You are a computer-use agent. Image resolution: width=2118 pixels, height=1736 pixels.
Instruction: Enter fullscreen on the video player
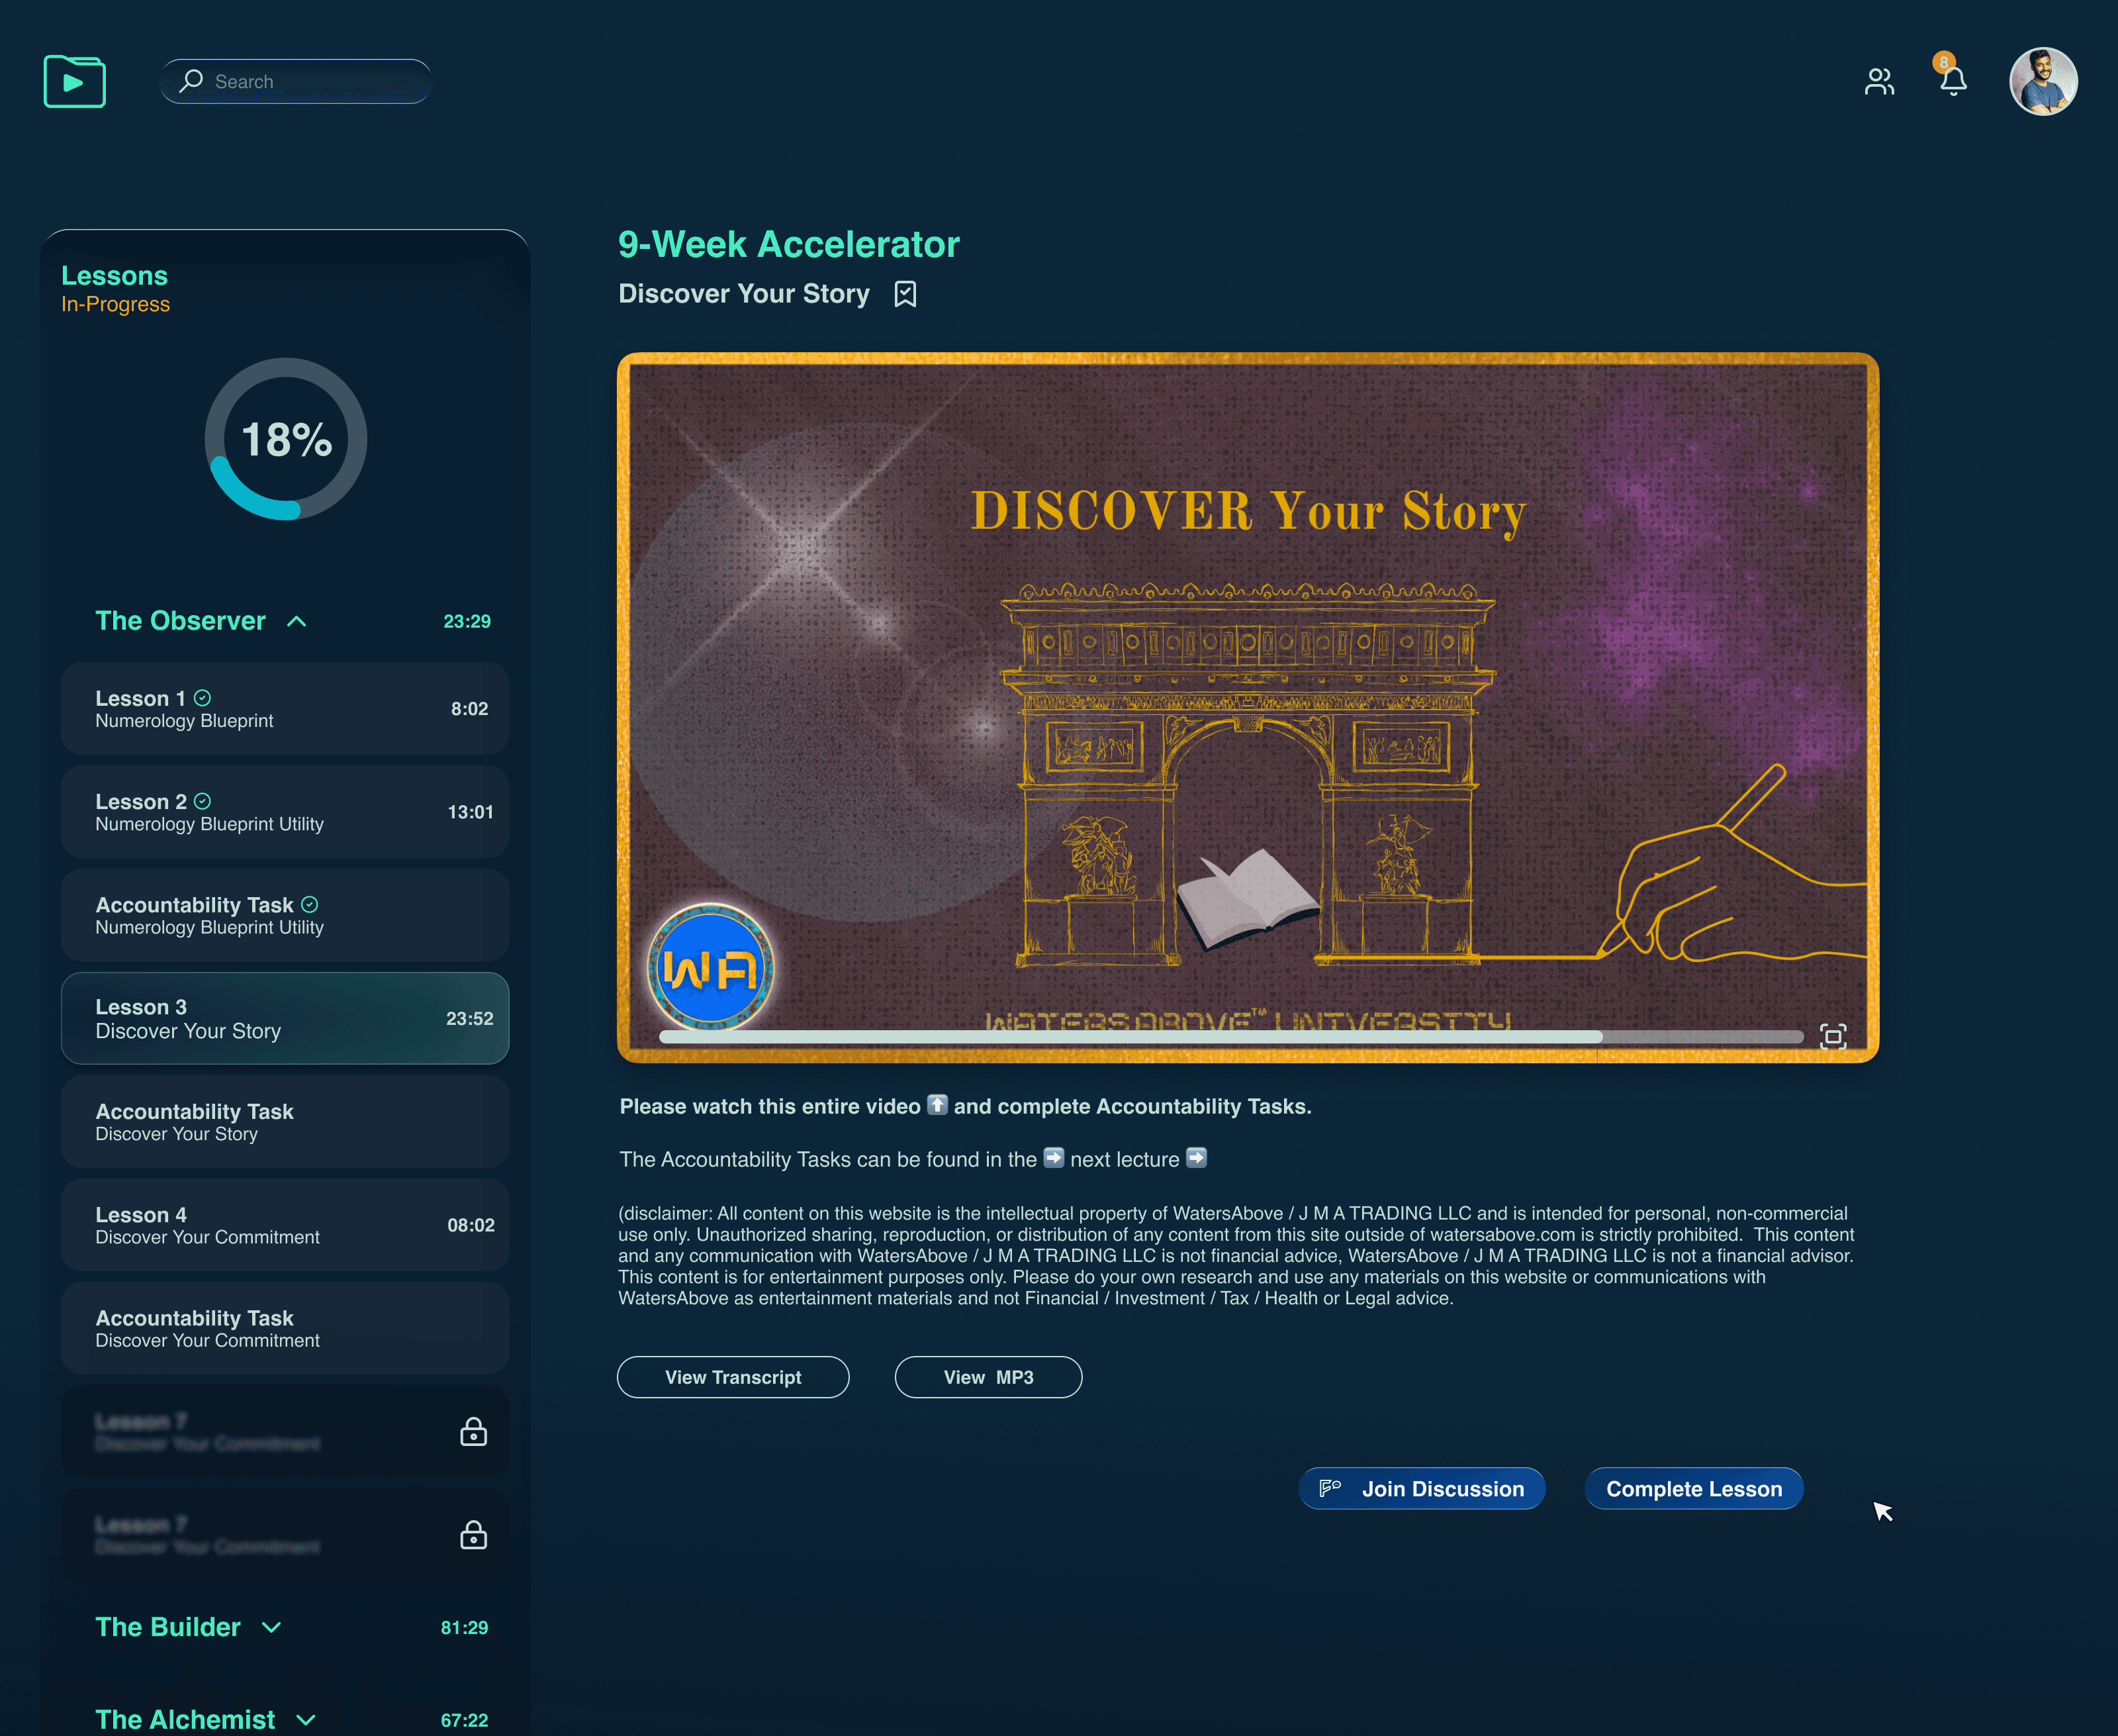coord(1832,1036)
